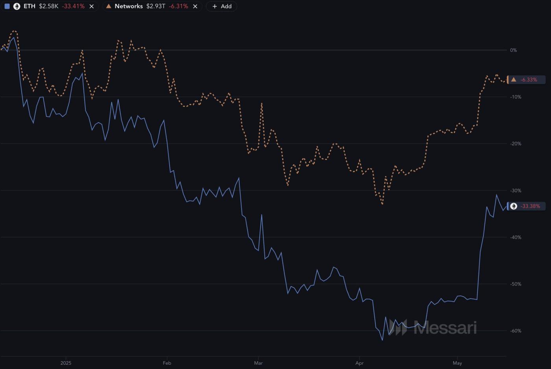Click the Feb marker on the time axis
This screenshot has height=369, width=551.
coord(167,363)
